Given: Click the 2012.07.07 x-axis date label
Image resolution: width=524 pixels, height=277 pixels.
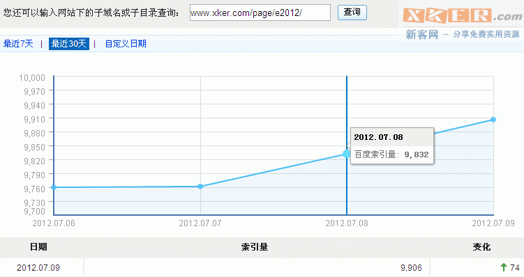Looking at the screenshot, I should point(200,223).
